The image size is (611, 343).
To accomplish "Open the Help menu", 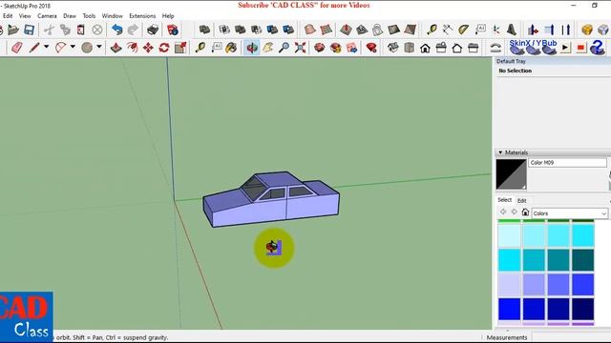I will point(168,16).
